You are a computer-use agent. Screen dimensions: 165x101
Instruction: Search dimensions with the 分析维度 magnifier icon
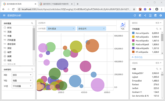click(x=32, y=23)
